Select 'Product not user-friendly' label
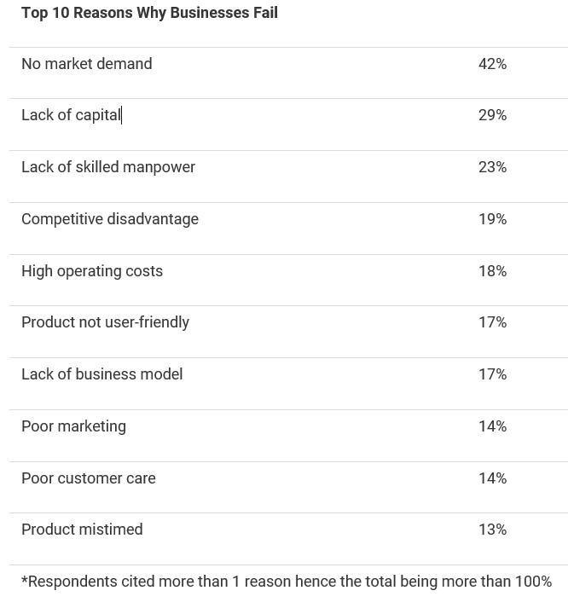568x608 pixels. tap(105, 322)
